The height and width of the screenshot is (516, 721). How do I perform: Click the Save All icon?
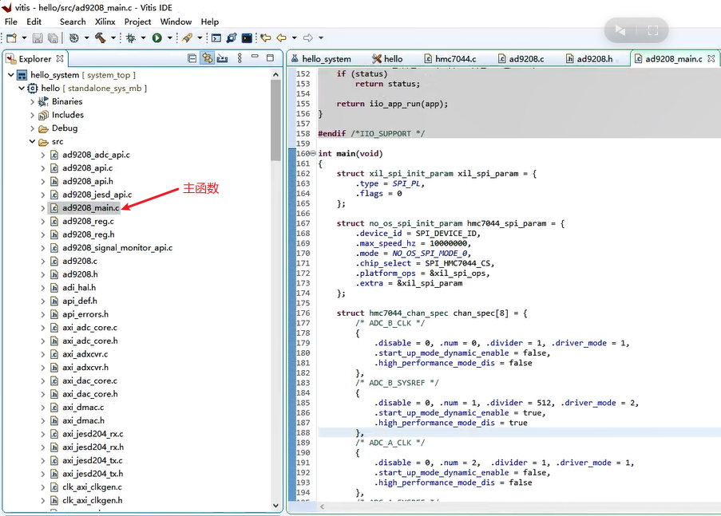[x=53, y=38]
